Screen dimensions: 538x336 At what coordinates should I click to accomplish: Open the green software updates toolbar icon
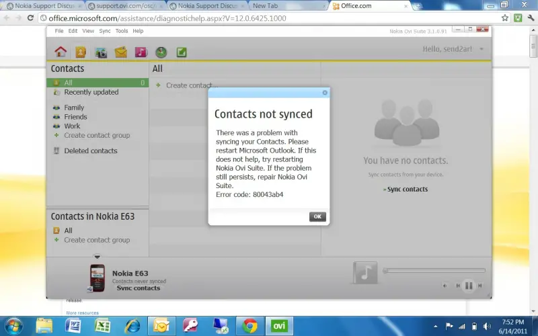tap(181, 52)
